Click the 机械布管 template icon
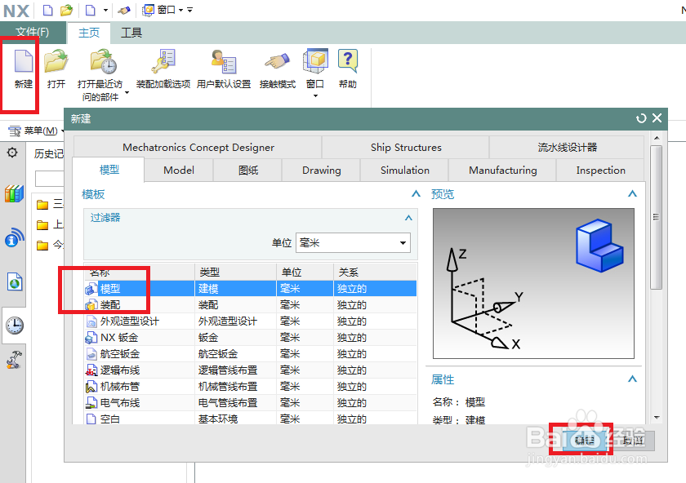Viewport: 686px width, 483px height. pos(91,387)
